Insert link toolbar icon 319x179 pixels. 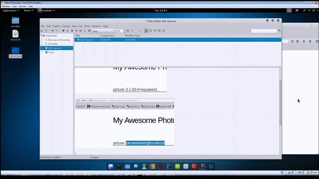pyautogui.click(x=85, y=31)
